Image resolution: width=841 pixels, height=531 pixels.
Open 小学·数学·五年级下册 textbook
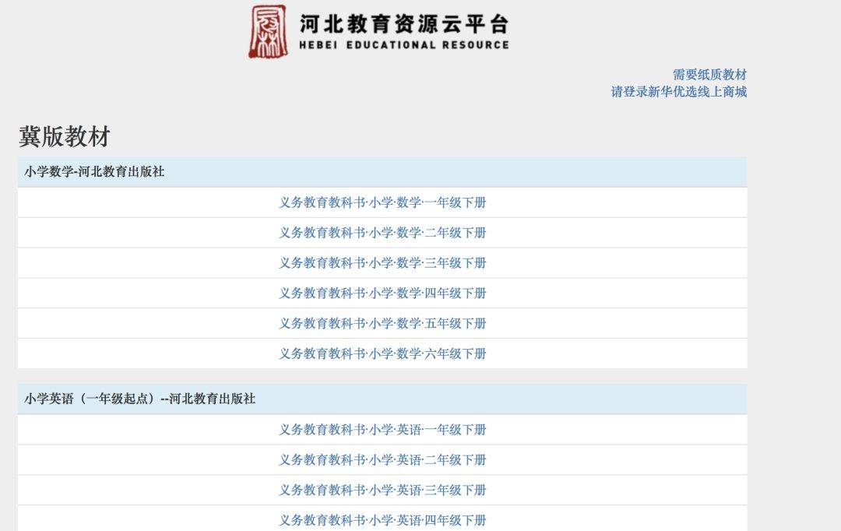click(382, 323)
